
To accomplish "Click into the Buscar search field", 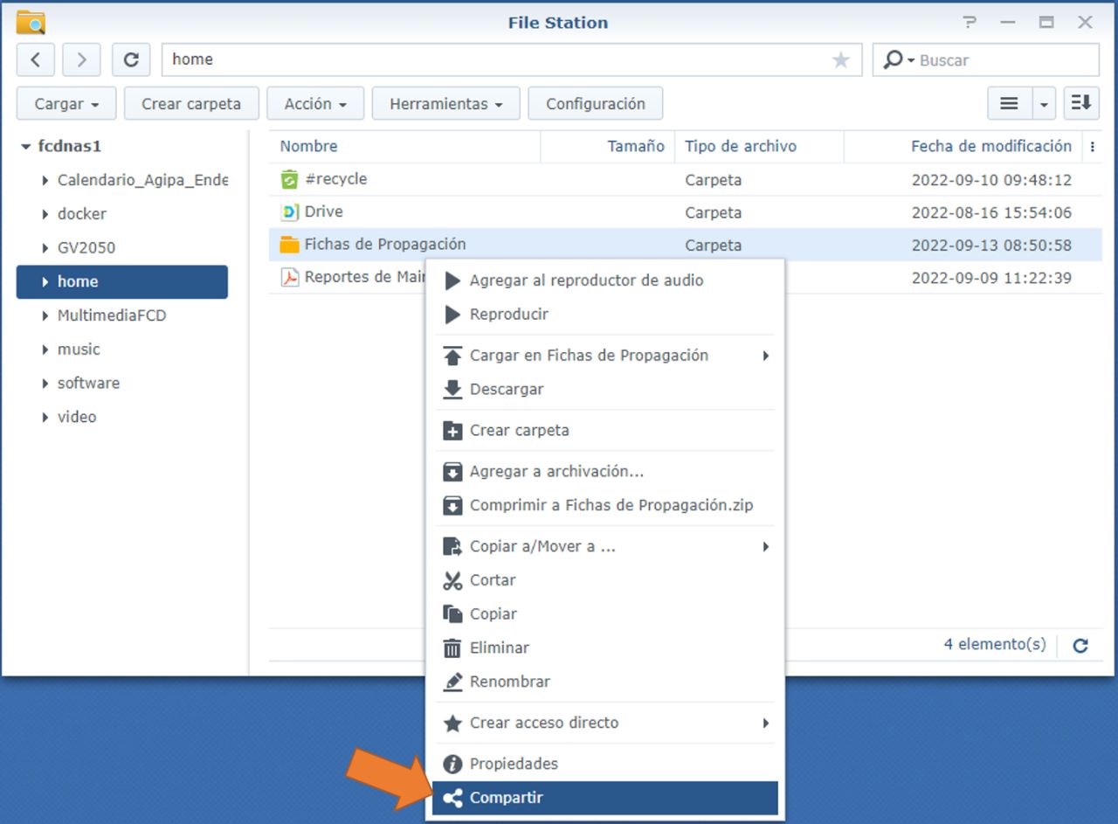I will click(x=1004, y=60).
